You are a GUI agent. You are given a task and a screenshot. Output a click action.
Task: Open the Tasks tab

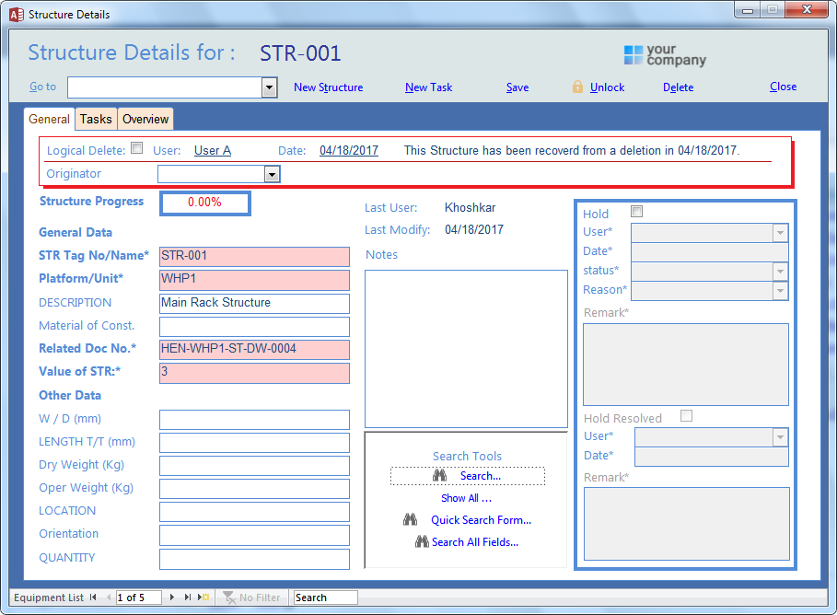[96, 119]
